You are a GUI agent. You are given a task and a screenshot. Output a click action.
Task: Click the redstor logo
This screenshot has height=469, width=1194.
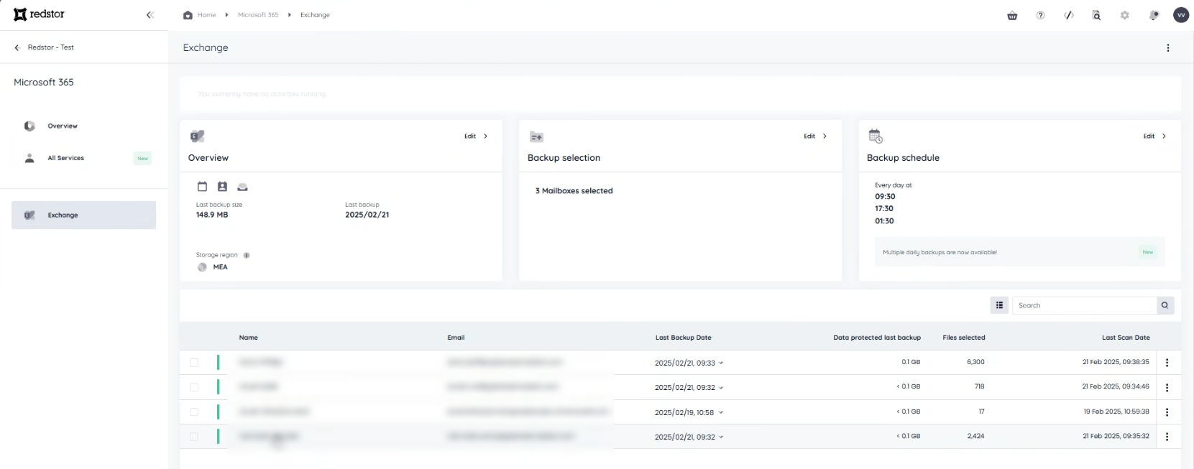coord(39,14)
